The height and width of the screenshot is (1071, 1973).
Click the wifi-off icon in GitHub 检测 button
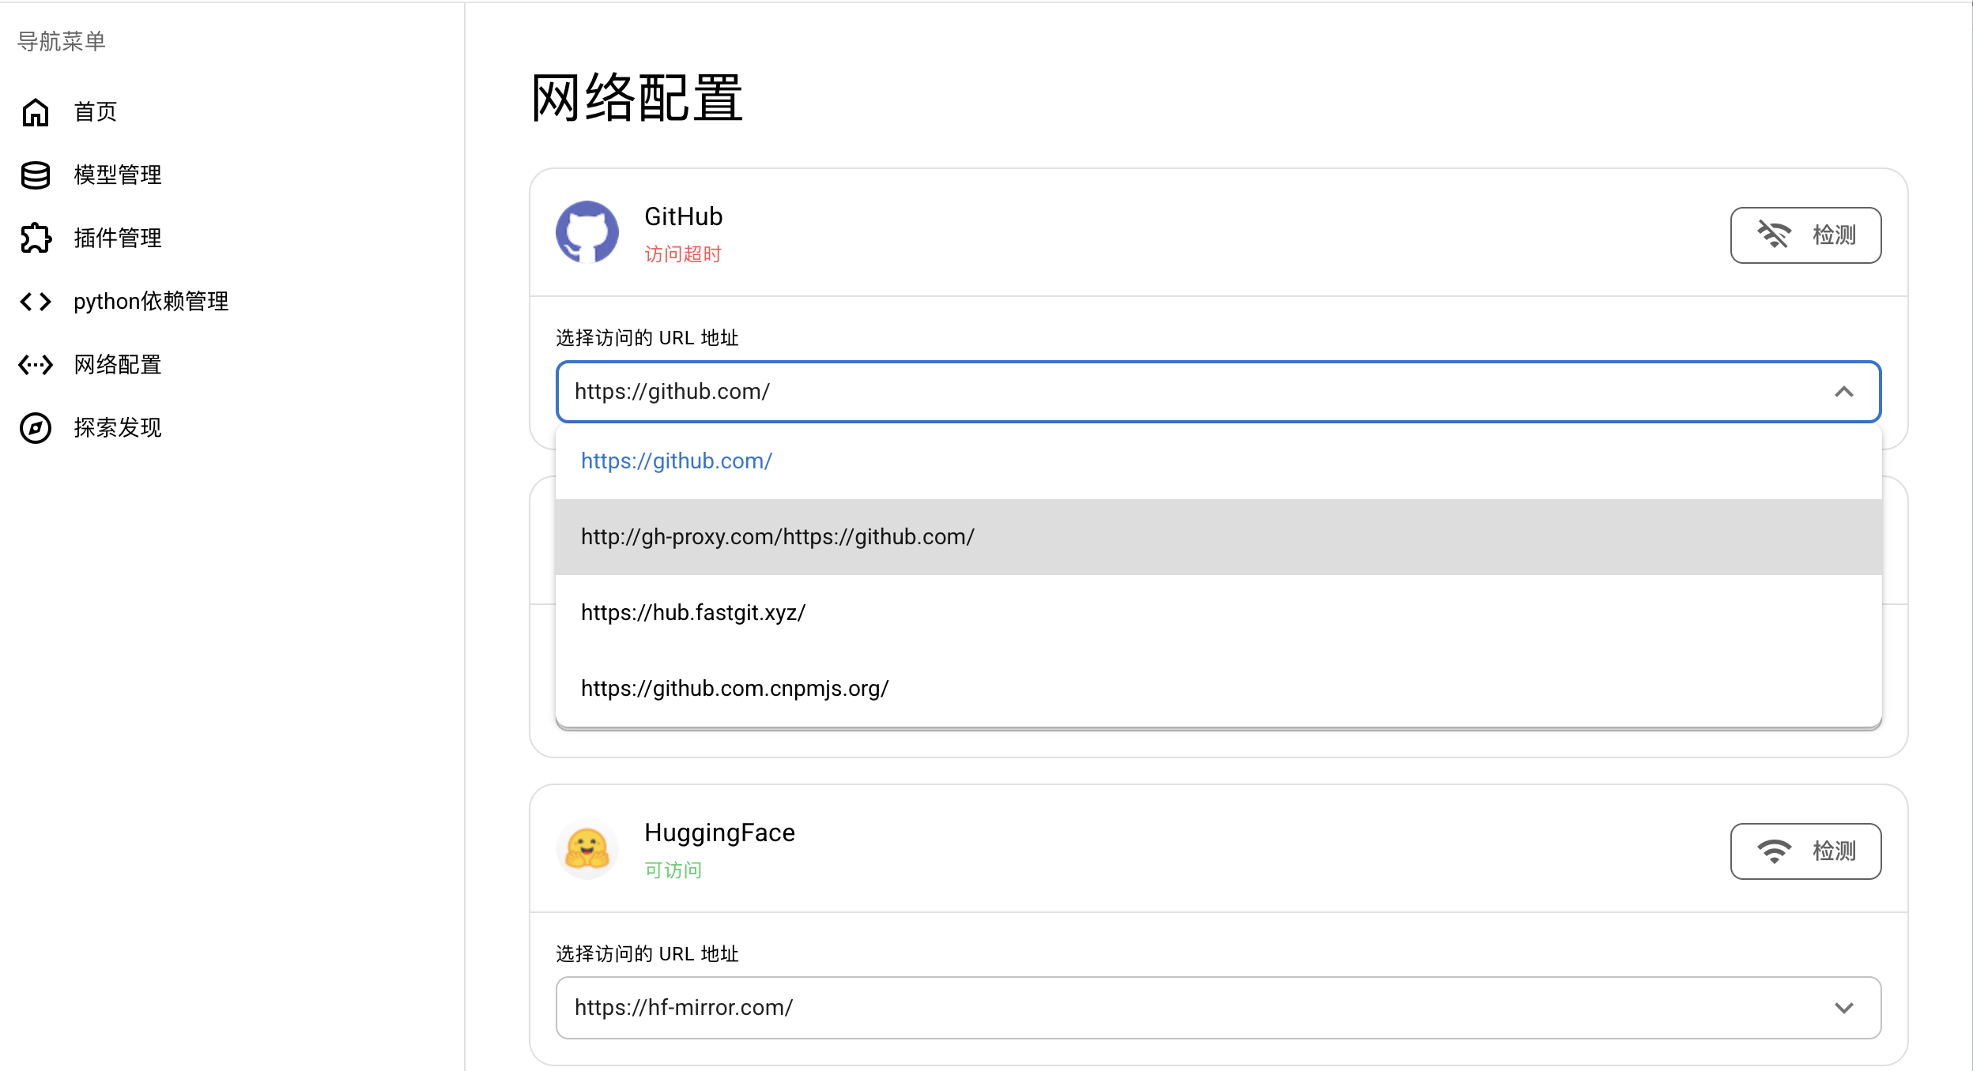[x=1774, y=235]
